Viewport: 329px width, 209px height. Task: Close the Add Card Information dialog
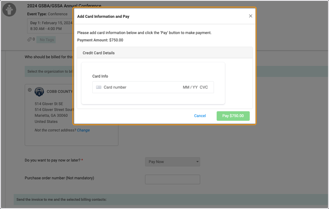click(x=250, y=16)
